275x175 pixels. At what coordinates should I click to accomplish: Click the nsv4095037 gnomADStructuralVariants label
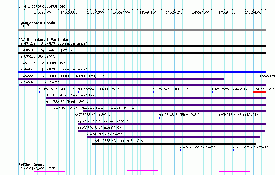[x=53, y=69]
